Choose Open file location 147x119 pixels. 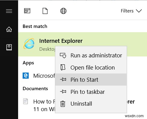pyautogui.click(x=91, y=68)
